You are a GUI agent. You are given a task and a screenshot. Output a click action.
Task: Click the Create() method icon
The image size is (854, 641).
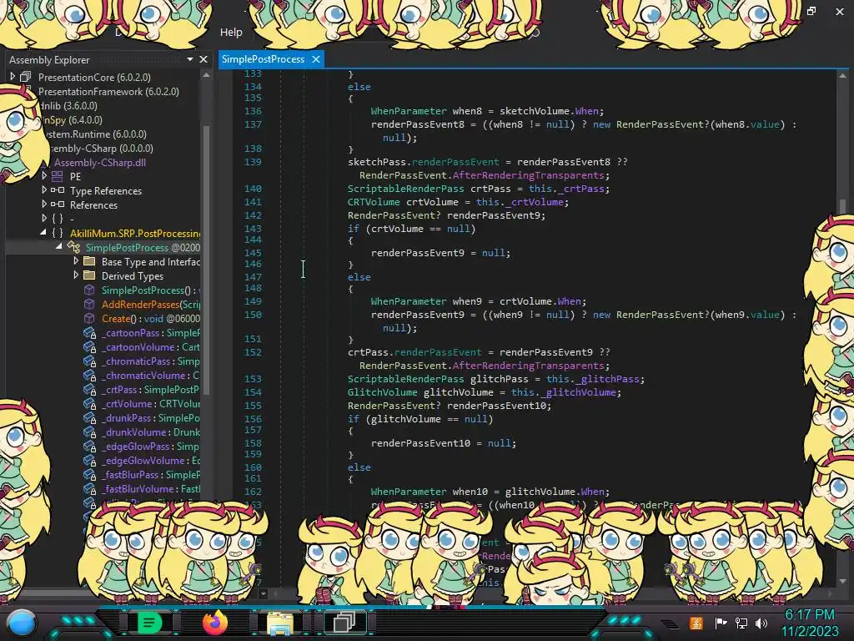pos(89,318)
